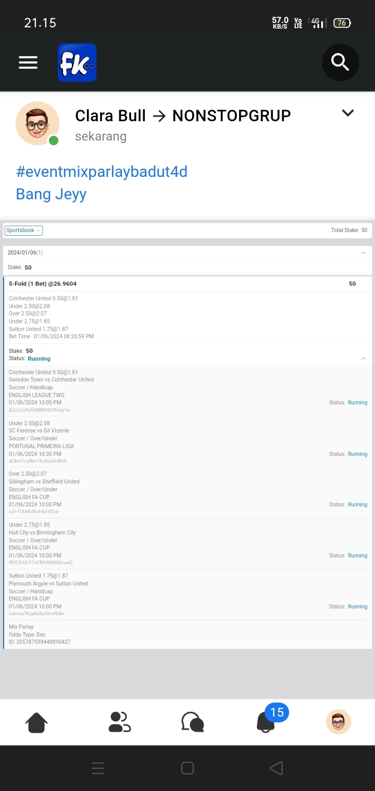Open the friends/people tab

[119, 722]
